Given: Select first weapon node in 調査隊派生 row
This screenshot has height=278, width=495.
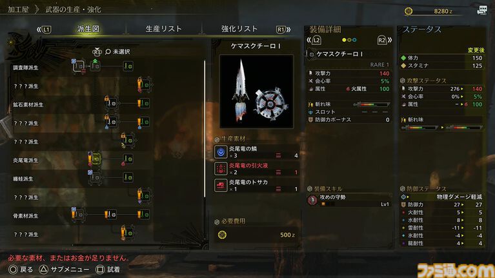Looking at the screenshot, I should (79, 66).
